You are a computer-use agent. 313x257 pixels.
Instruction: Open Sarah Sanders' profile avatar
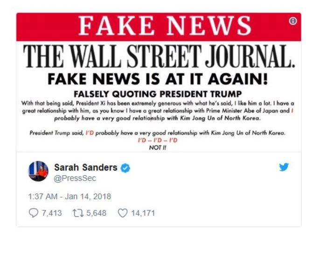coord(38,171)
